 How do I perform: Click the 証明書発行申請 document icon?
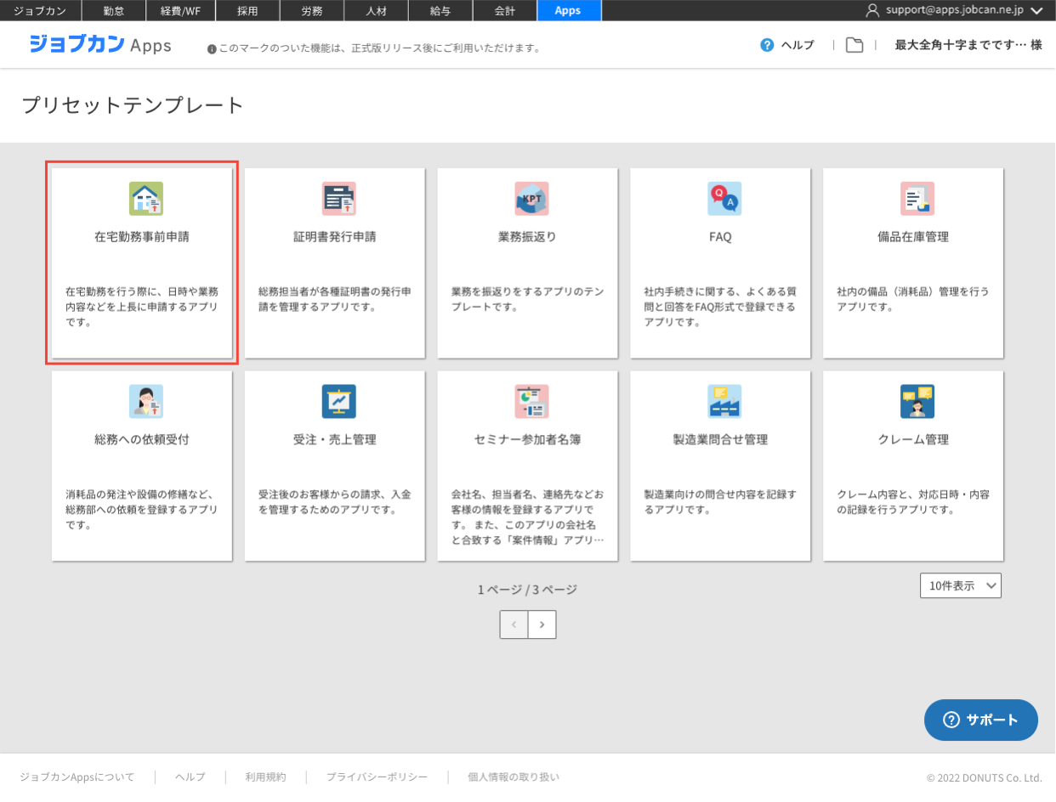coord(338,199)
